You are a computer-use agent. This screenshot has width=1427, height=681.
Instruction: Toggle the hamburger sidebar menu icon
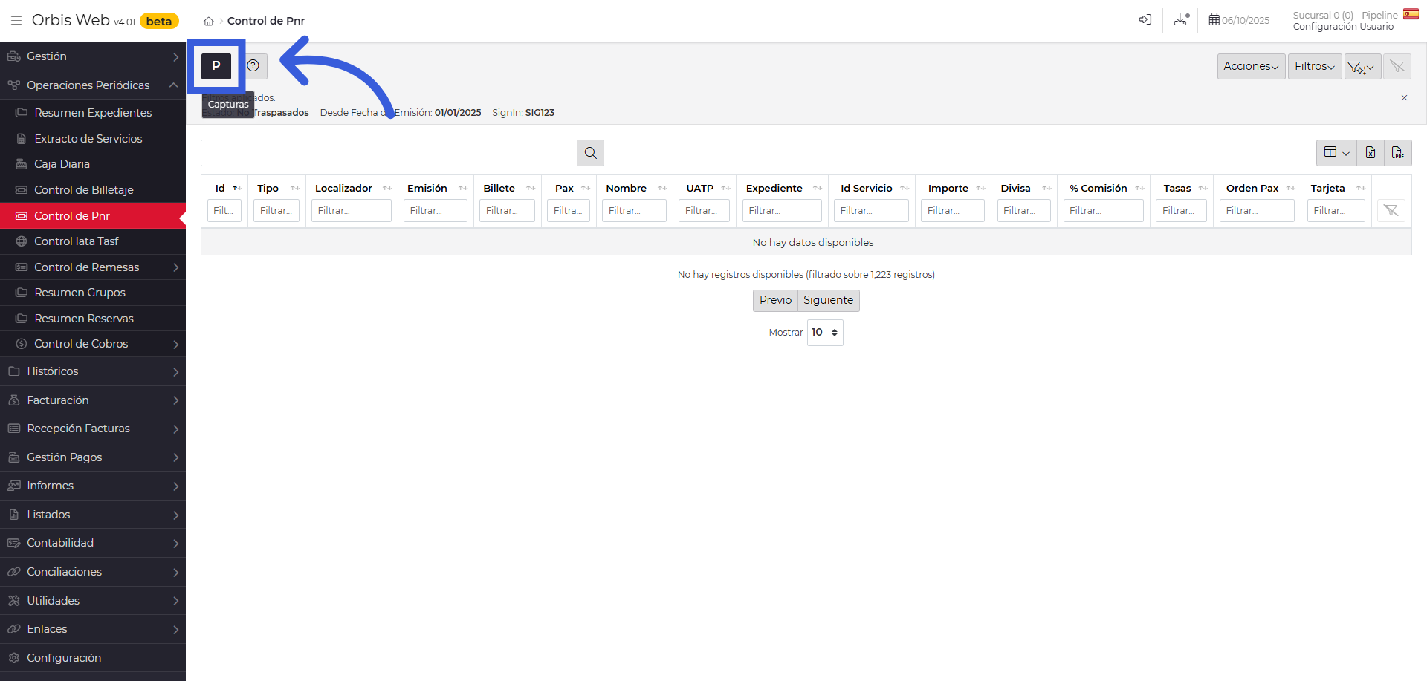pyautogui.click(x=16, y=21)
